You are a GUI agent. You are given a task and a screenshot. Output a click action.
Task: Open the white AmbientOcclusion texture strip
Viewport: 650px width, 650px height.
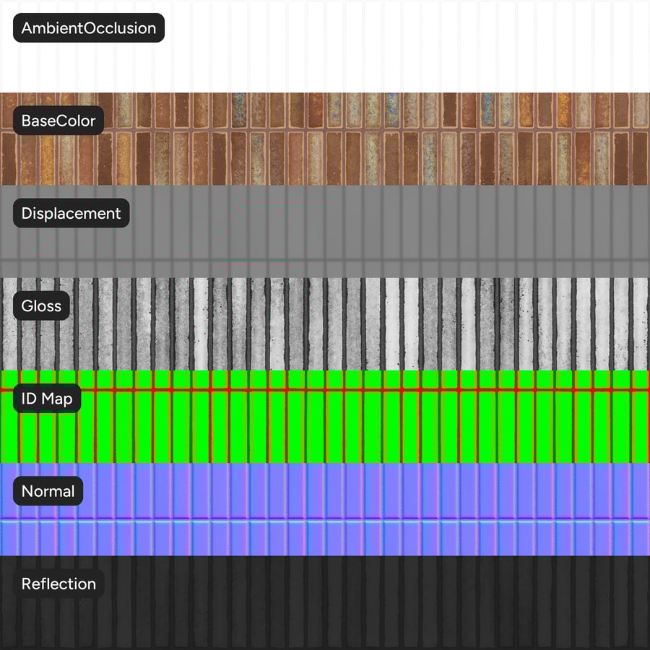(325, 46)
